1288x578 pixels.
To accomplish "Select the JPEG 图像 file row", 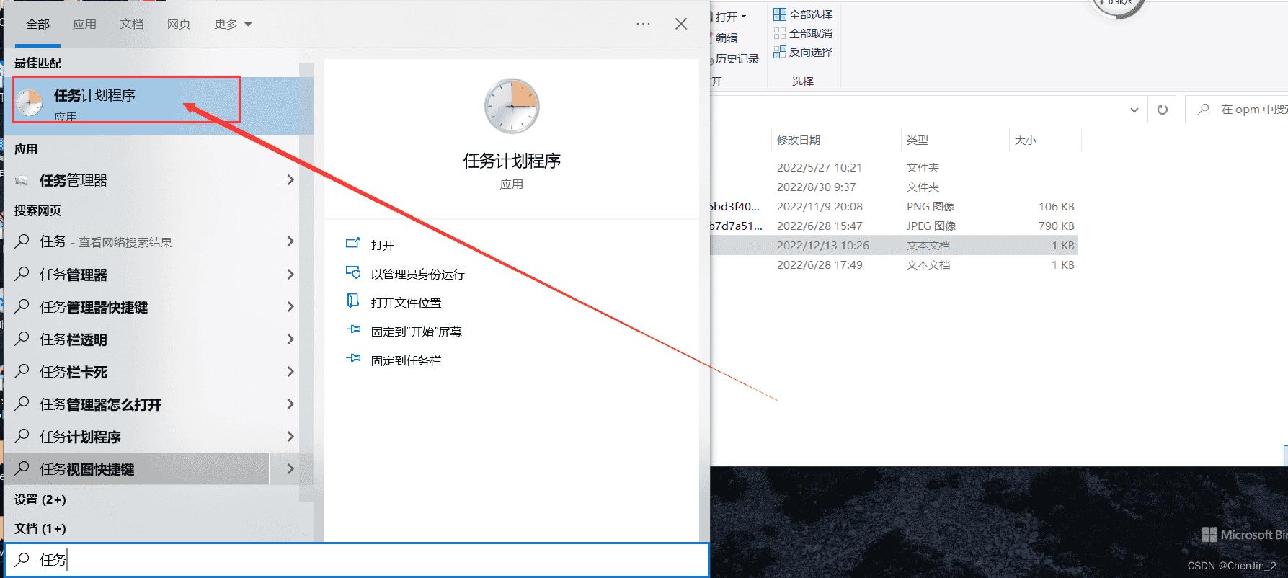I will pyautogui.click(x=894, y=226).
